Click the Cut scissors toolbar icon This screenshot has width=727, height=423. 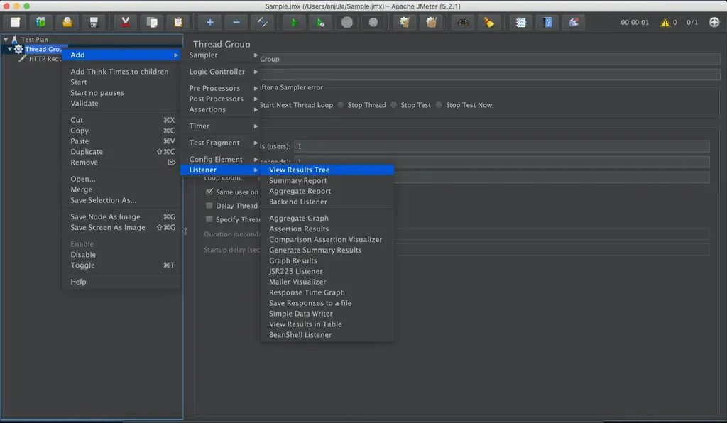[x=125, y=22]
